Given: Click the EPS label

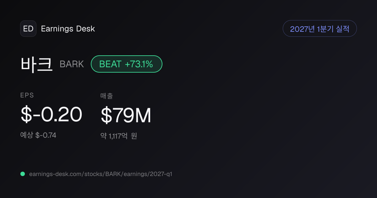Looking at the screenshot, I should tap(27, 96).
